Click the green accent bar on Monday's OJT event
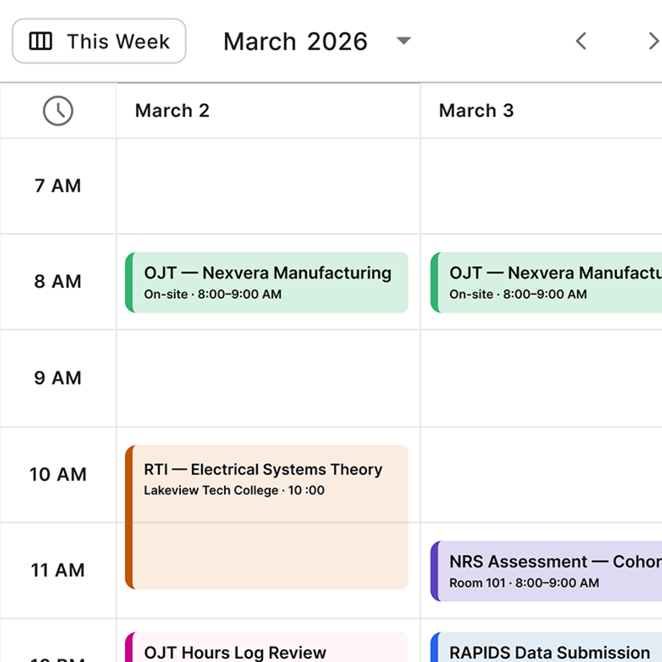Viewport: 662px width, 662px height. click(x=131, y=282)
